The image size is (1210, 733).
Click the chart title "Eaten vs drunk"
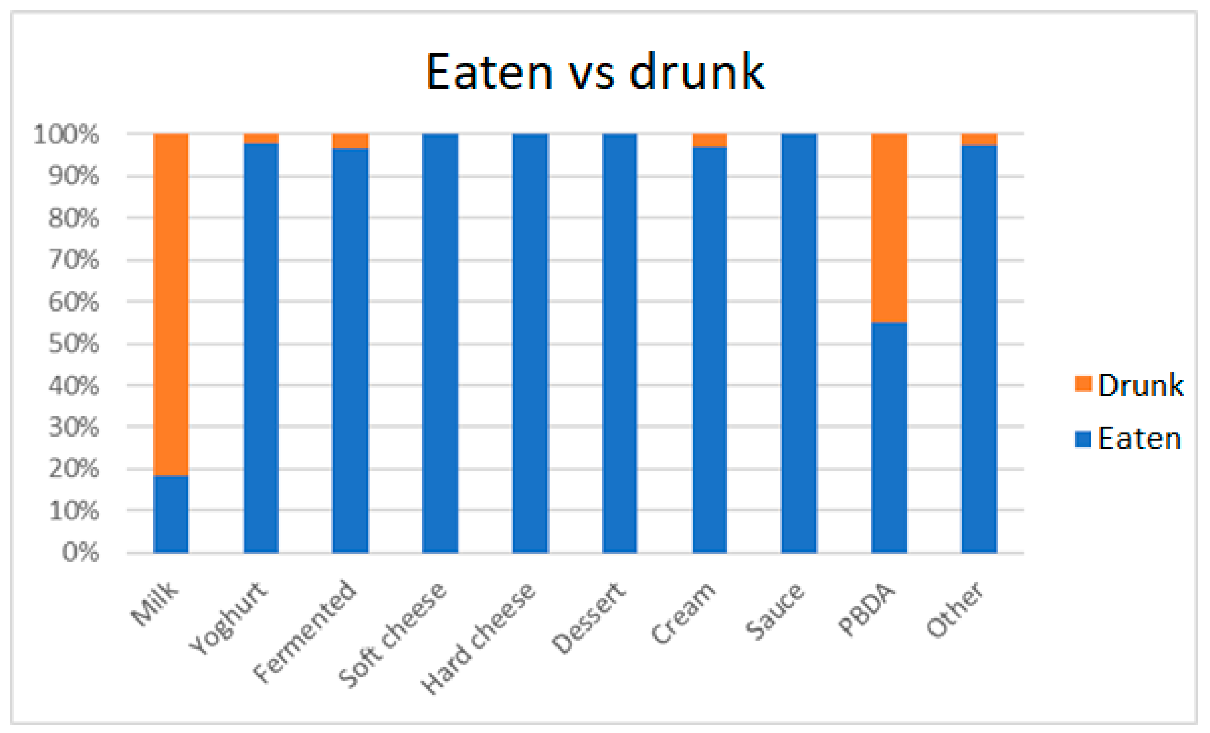click(595, 73)
